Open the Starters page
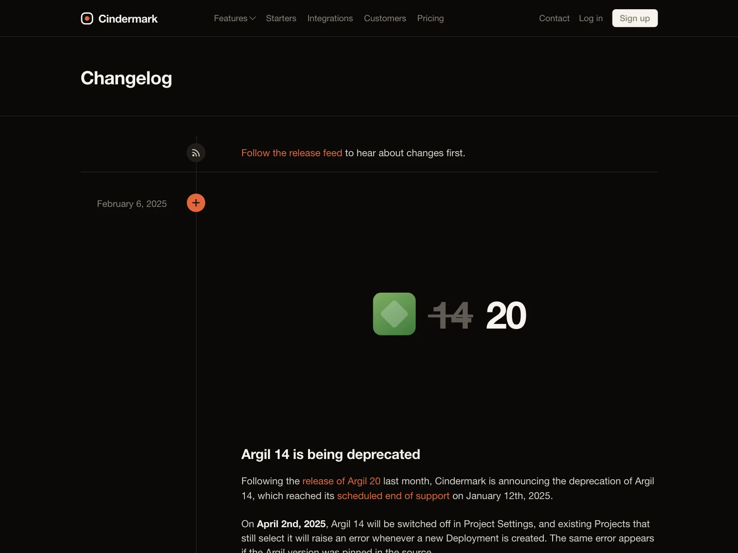Image resolution: width=738 pixels, height=553 pixels. 281,18
